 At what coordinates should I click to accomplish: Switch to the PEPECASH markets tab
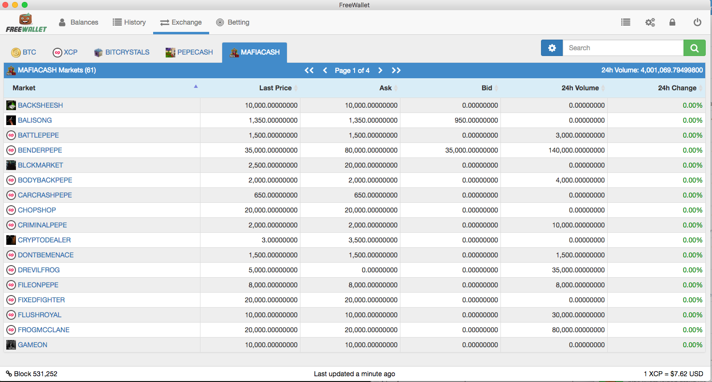(189, 52)
